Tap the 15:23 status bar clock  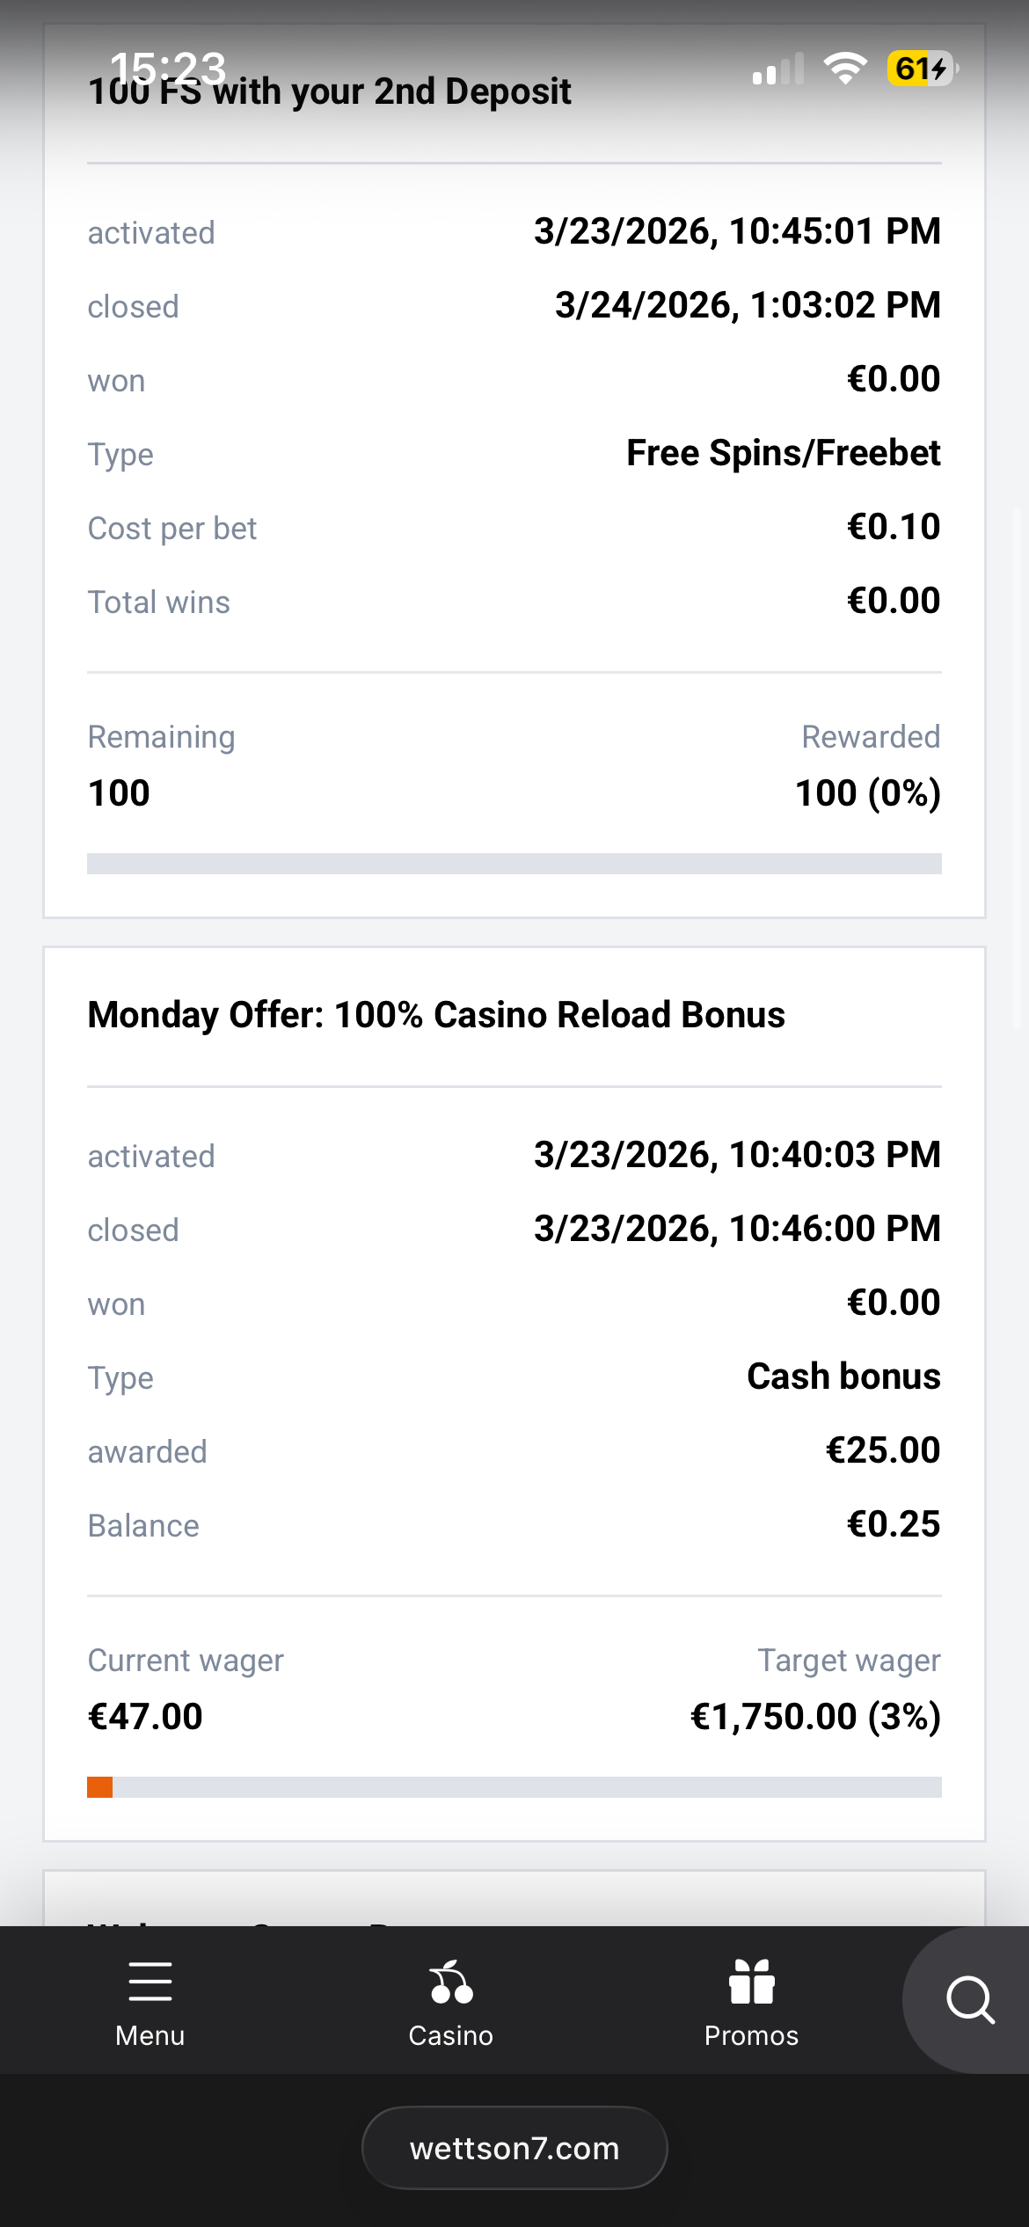click(167, 67)
